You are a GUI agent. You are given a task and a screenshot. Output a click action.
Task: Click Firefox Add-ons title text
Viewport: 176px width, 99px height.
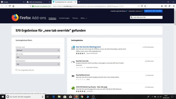(x=33, y=18)
